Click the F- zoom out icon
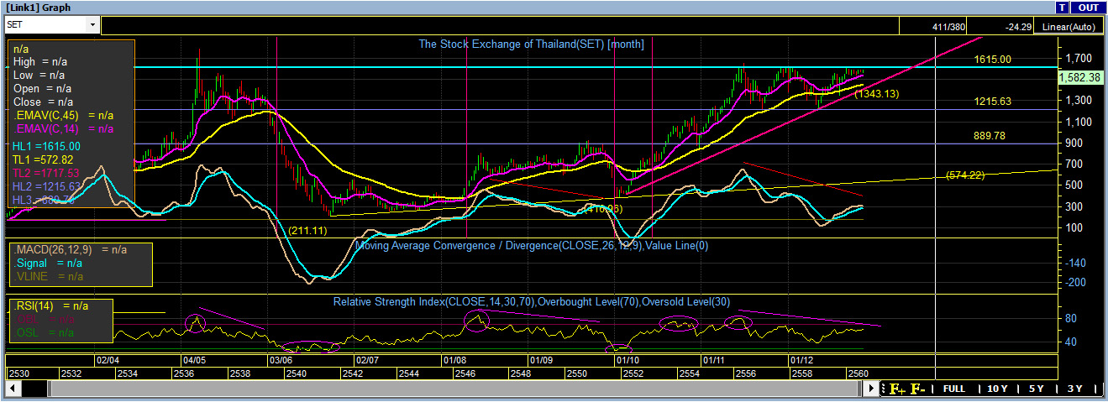 [x=917, y=389]
